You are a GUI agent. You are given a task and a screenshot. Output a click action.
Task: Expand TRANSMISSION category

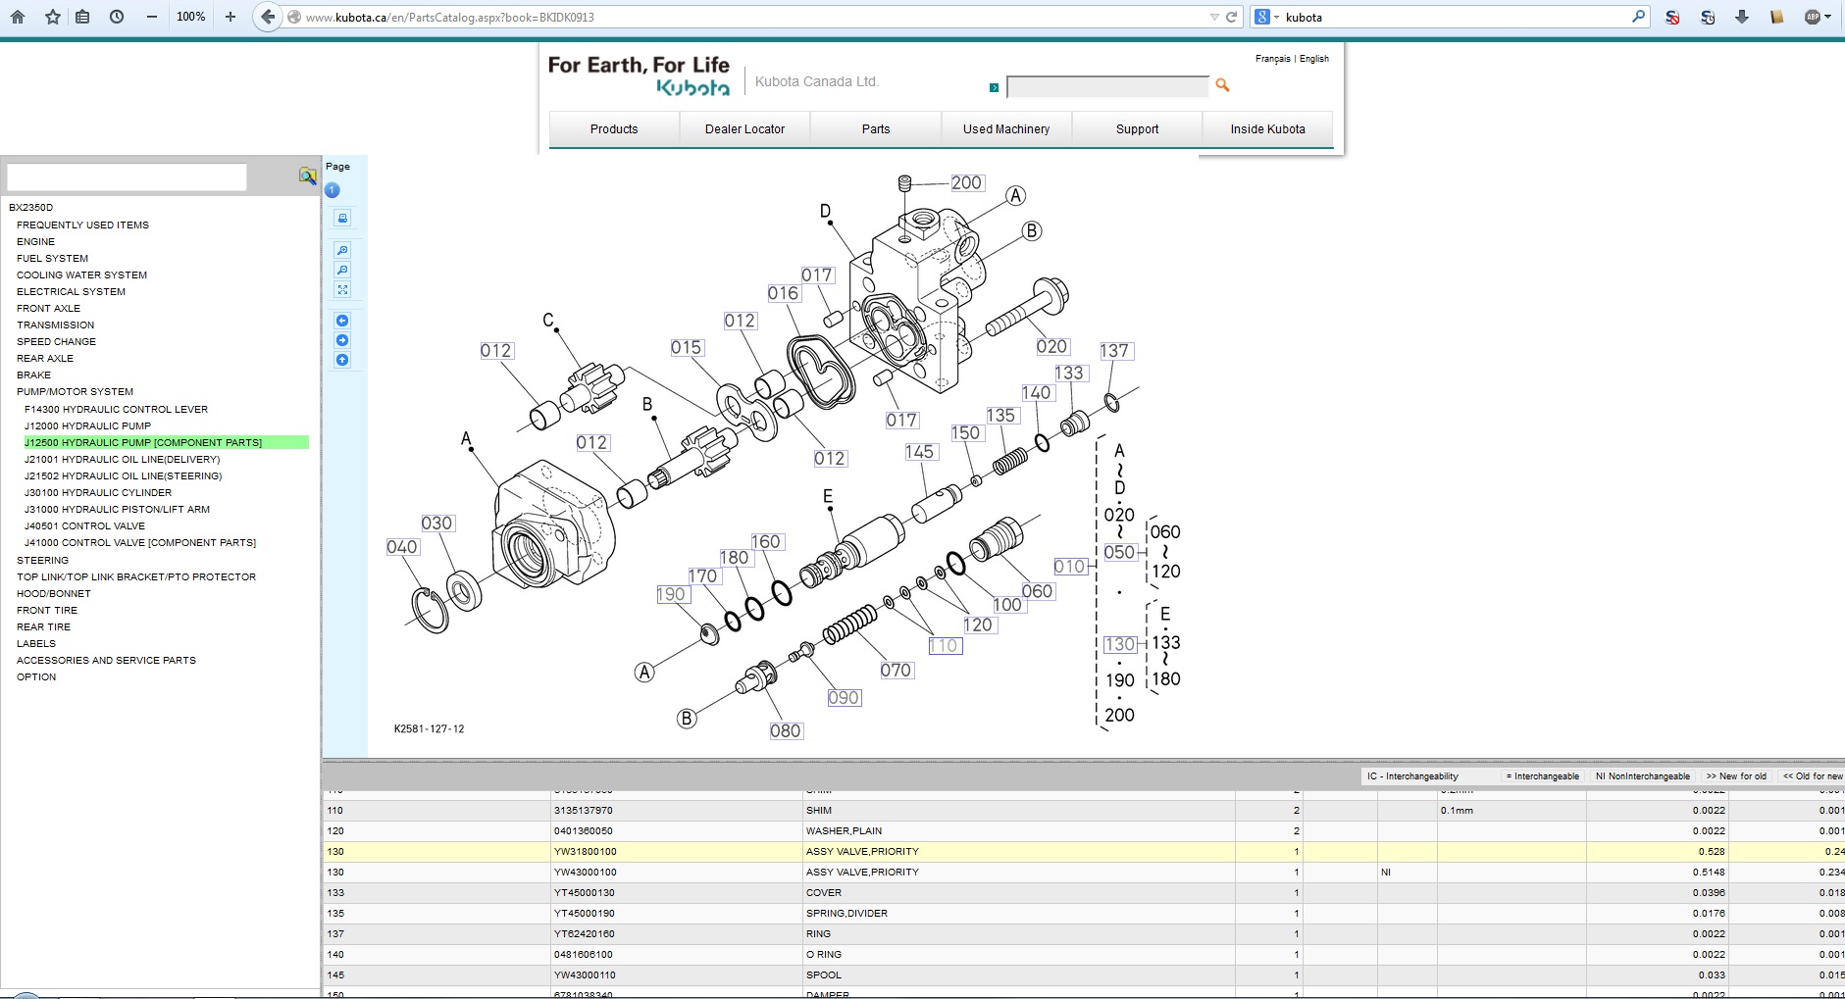(55, 325)
